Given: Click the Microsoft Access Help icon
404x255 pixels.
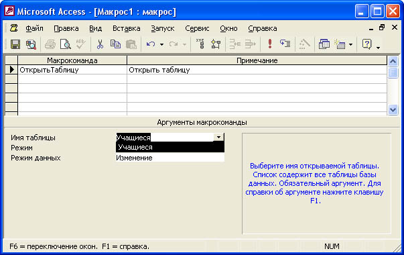Looking at the screenshot, I should click(367, 44).
